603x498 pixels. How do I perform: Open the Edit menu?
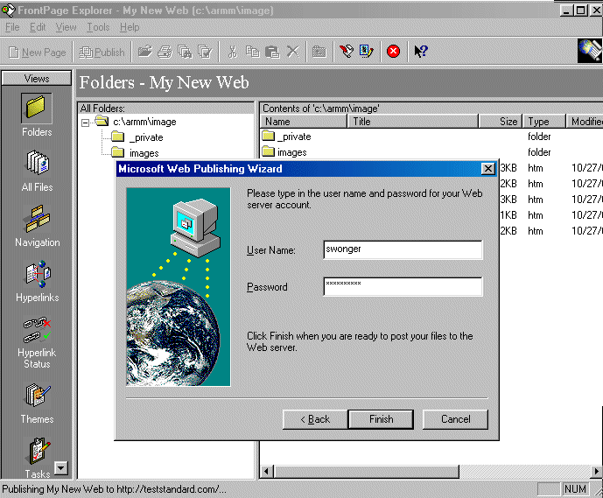(x=38, y=27)
